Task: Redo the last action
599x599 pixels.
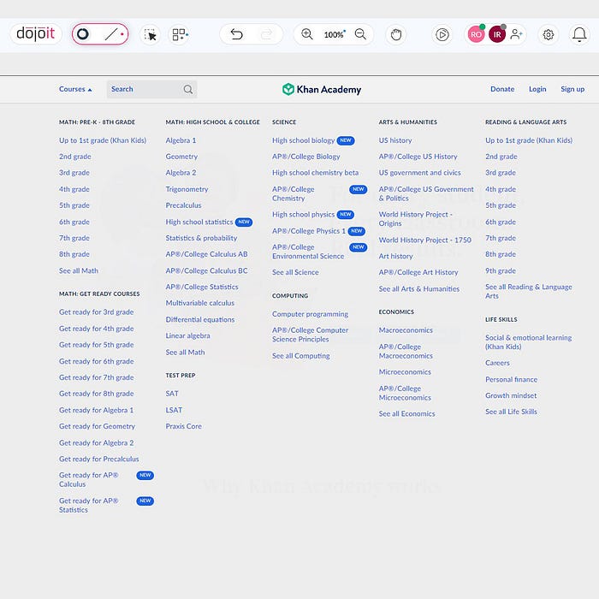Action: click(x=266, y=35)
